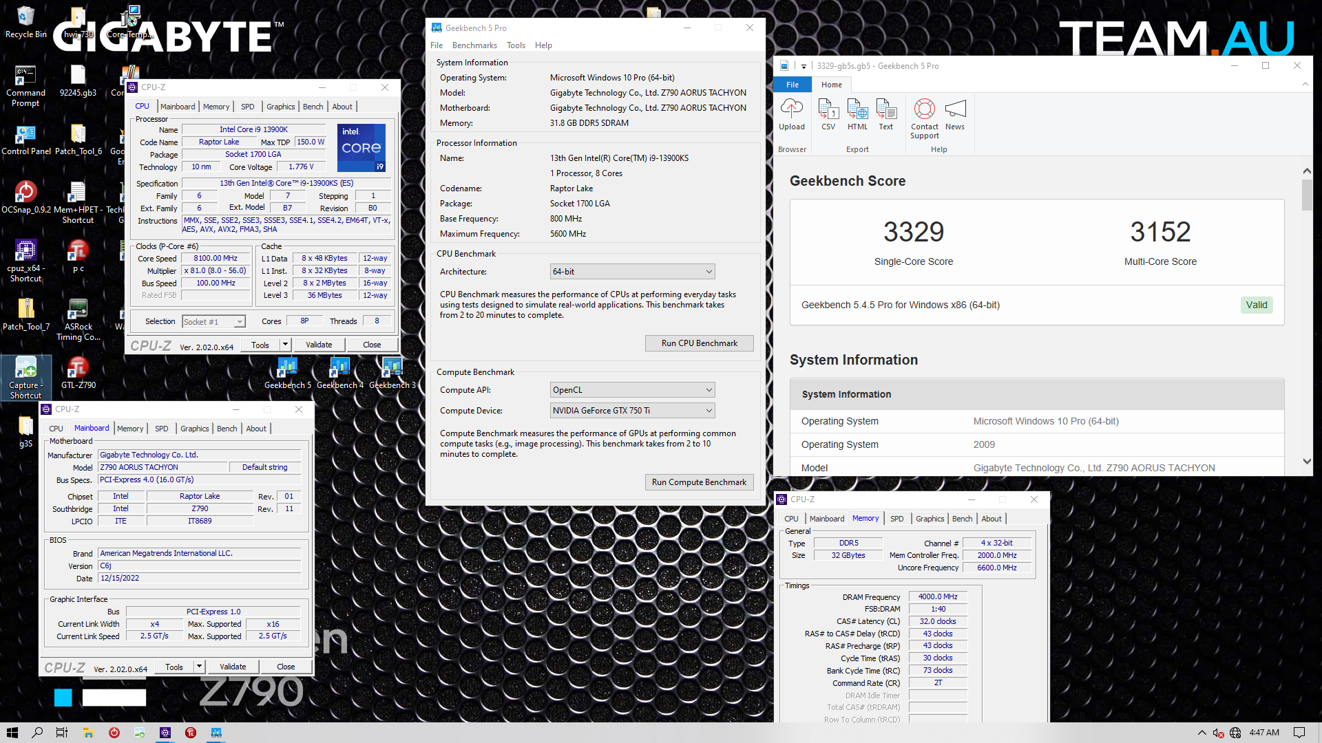Select the Geekbench 4 desktop shortcut
Viewport: 1322px width, 743px height.
click(339, 373)
